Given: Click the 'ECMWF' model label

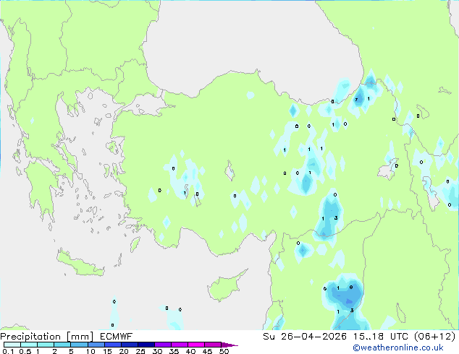Looking at the screenshot, I should (x=117, y=337).
